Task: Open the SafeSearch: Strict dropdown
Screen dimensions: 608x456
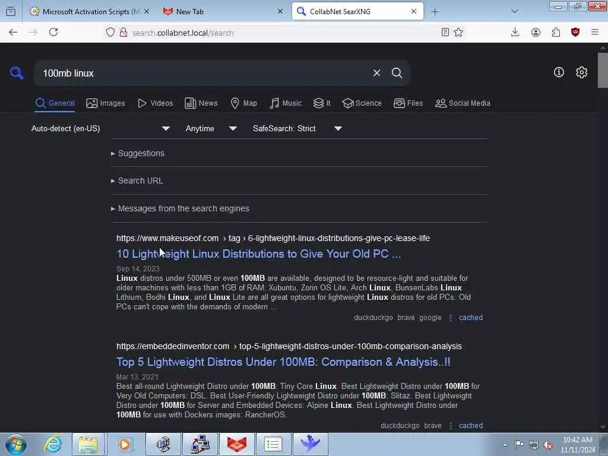Action: click(297, 128)
